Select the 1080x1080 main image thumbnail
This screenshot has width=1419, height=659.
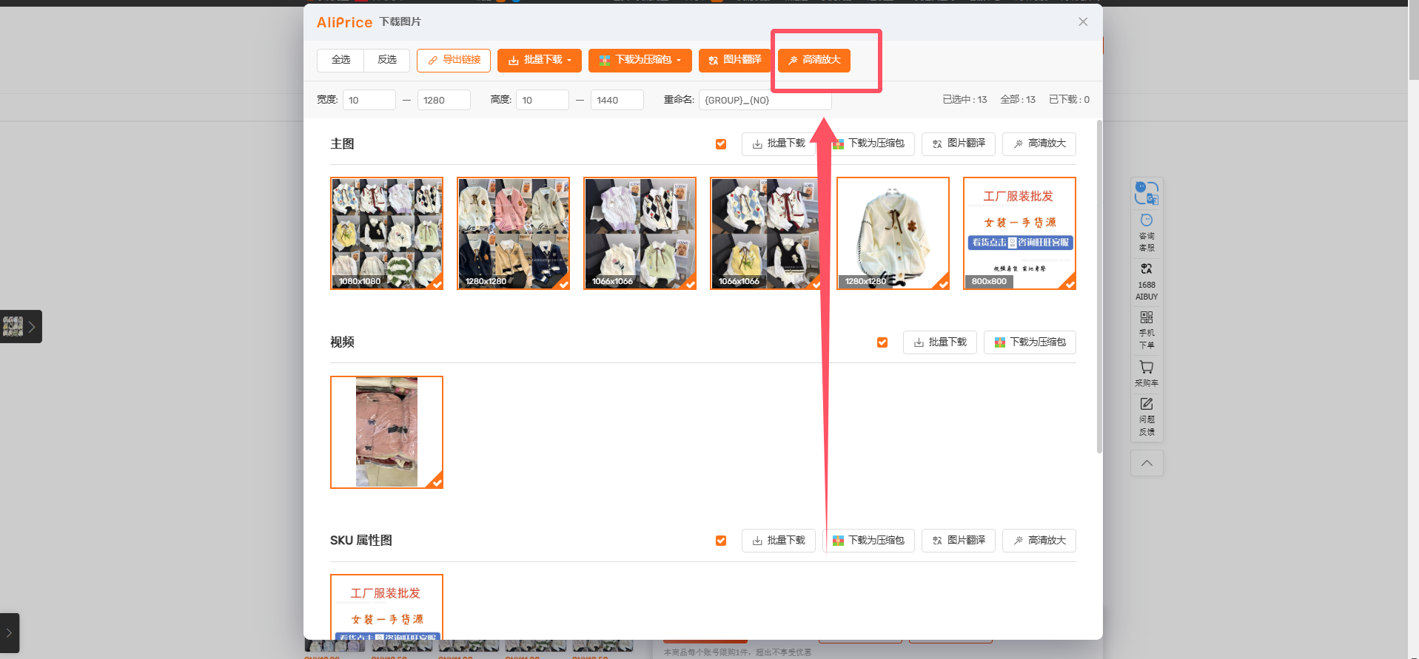coord(386,233)
